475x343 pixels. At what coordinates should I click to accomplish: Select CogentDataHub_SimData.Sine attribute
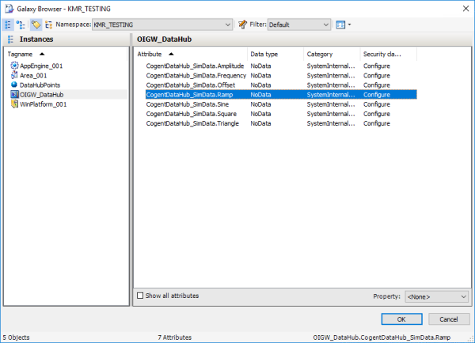(188, 104)
